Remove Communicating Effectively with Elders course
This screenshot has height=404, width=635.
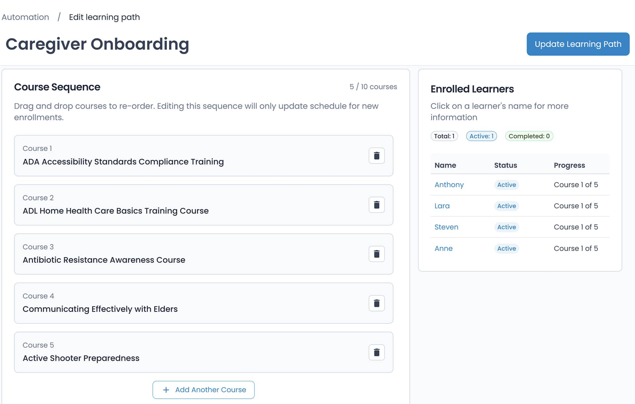point(376,303)
